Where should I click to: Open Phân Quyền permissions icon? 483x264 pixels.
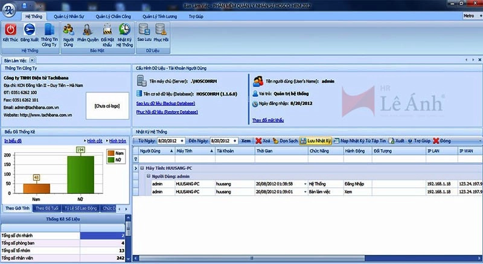[88, 29]
